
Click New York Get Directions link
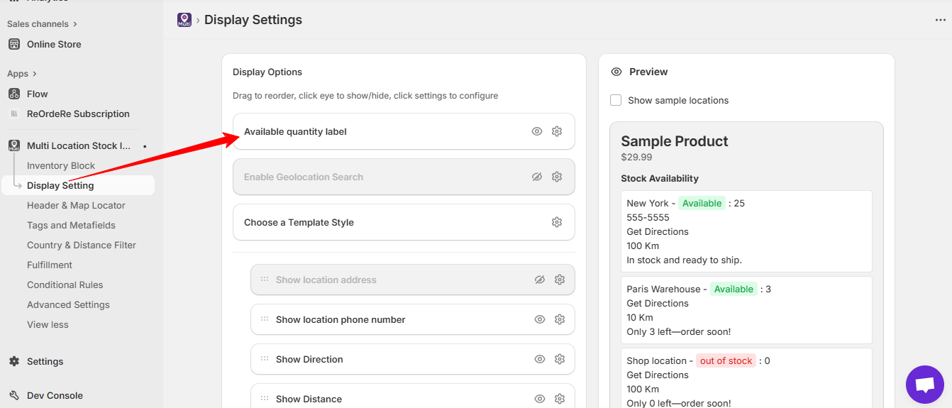658,231
